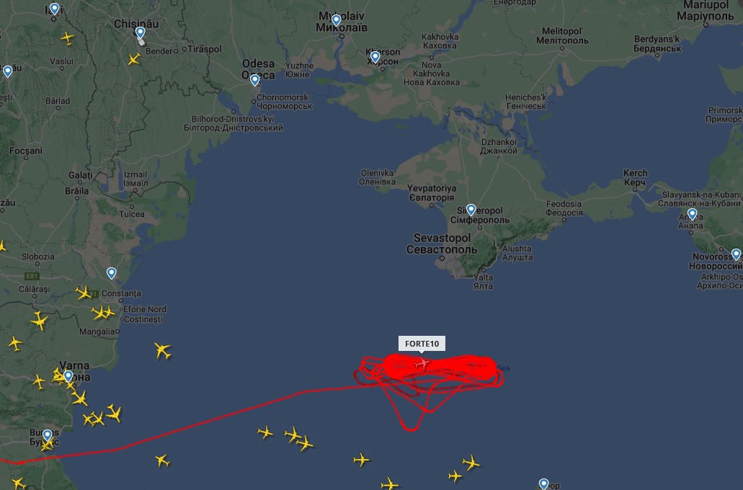Click yellow plane southwest of Chisinau
743x490 pixels.
(x=134, y=59)
